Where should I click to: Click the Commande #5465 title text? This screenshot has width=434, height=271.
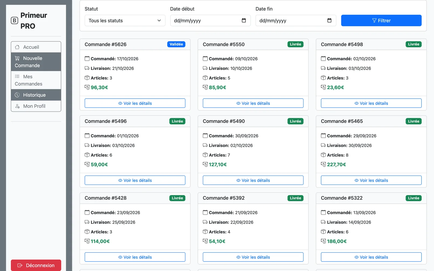pos(342,121)
